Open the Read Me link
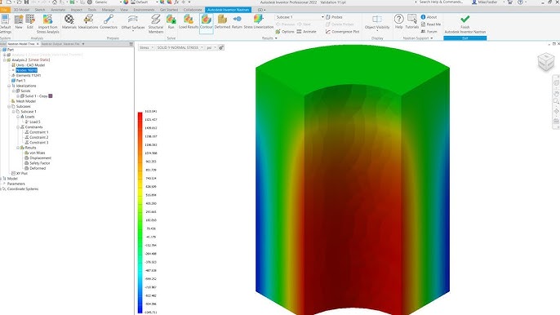Viewport: 560px width, 315px height. 431,24
